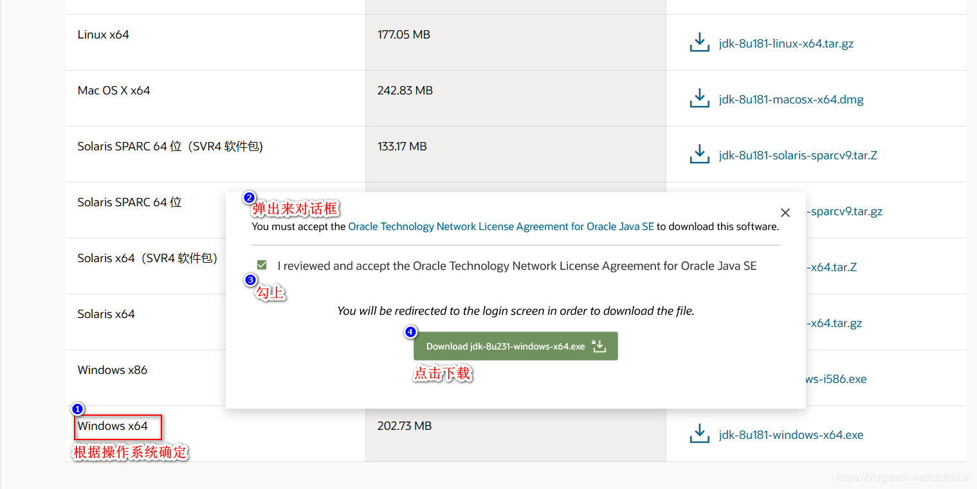The height and width of the screenshot is (489, 977).
Task: Click download icon beside jdk-8u181-windows-x64.exe
Action: 699,434
